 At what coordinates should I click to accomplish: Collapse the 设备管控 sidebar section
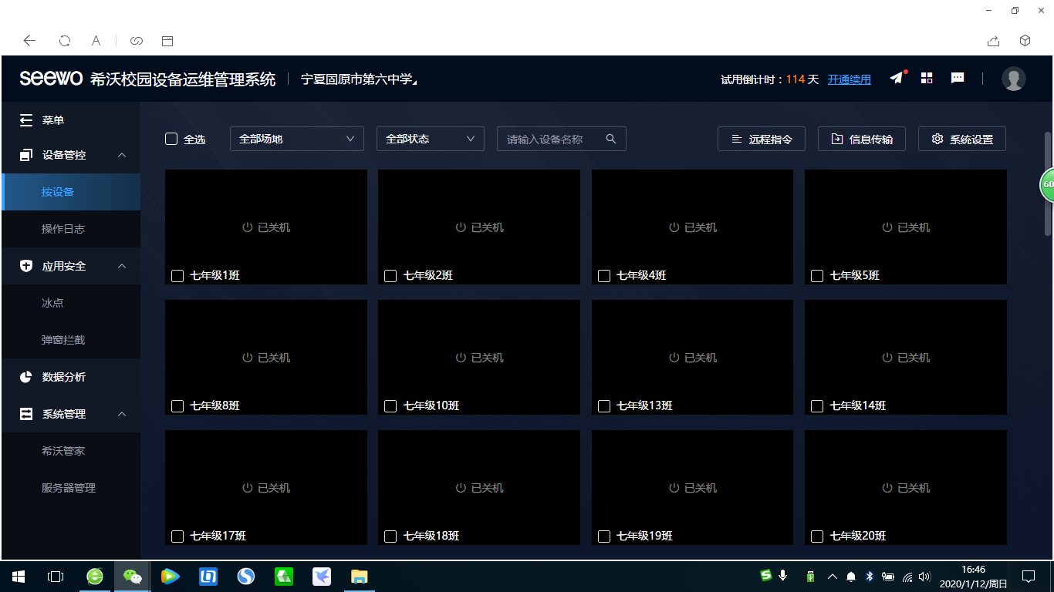[122, 155]
